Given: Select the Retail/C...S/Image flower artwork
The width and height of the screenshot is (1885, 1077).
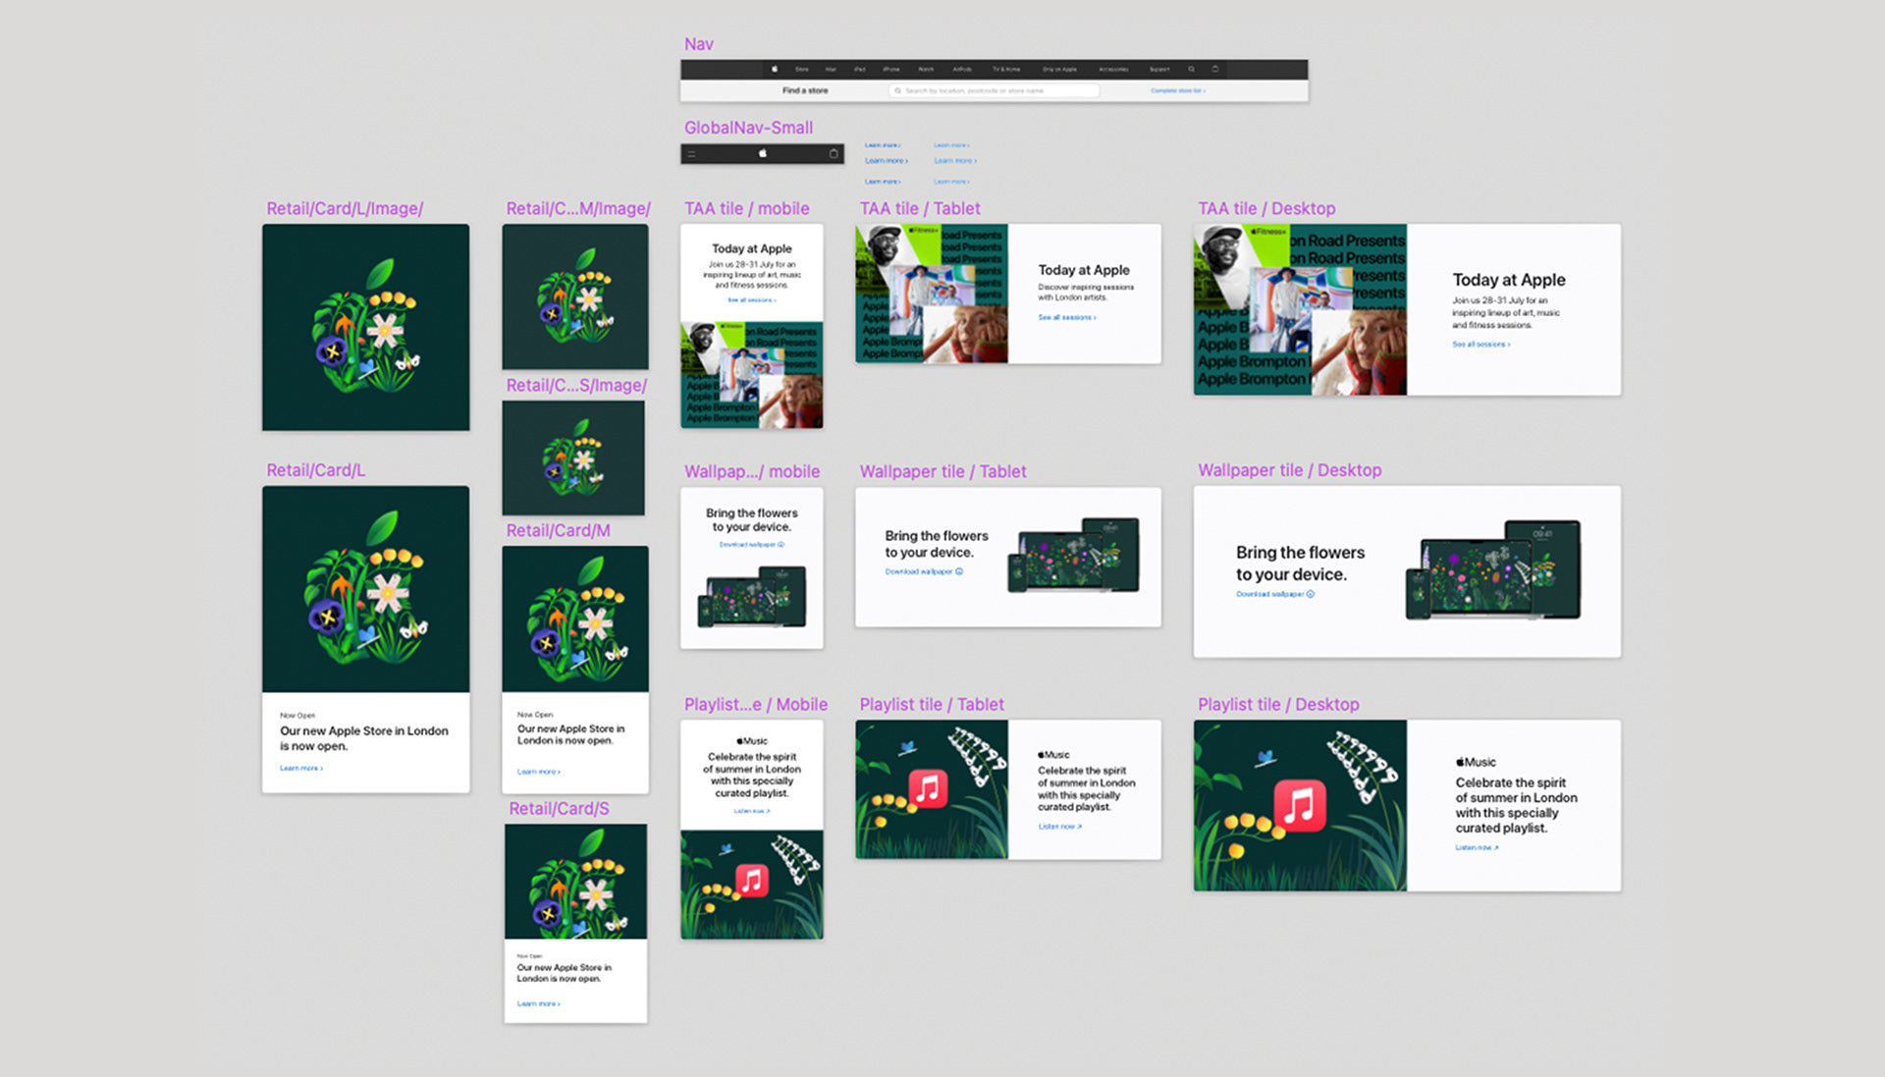Looking at the screenshot, I should point(573,458).
